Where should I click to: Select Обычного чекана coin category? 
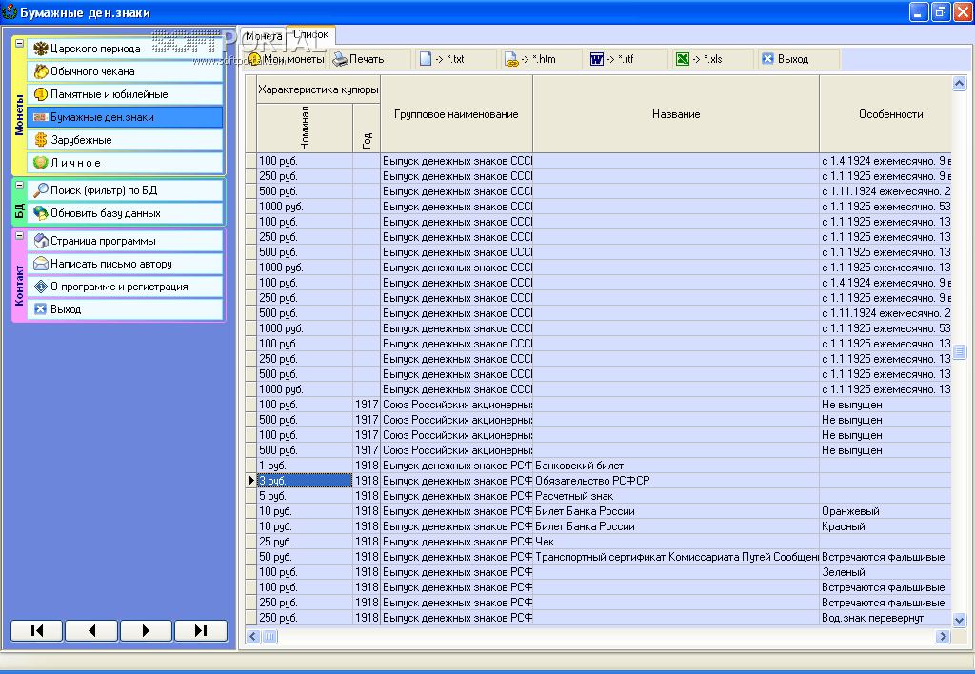tap(125, 71)
